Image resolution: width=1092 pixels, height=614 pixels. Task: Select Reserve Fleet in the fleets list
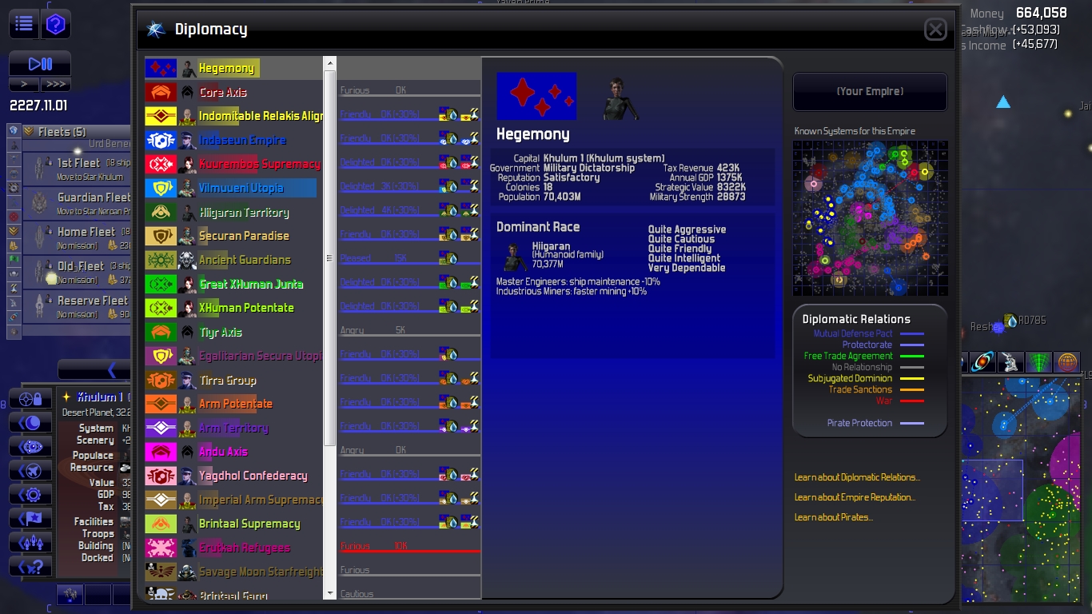point(77,306)
